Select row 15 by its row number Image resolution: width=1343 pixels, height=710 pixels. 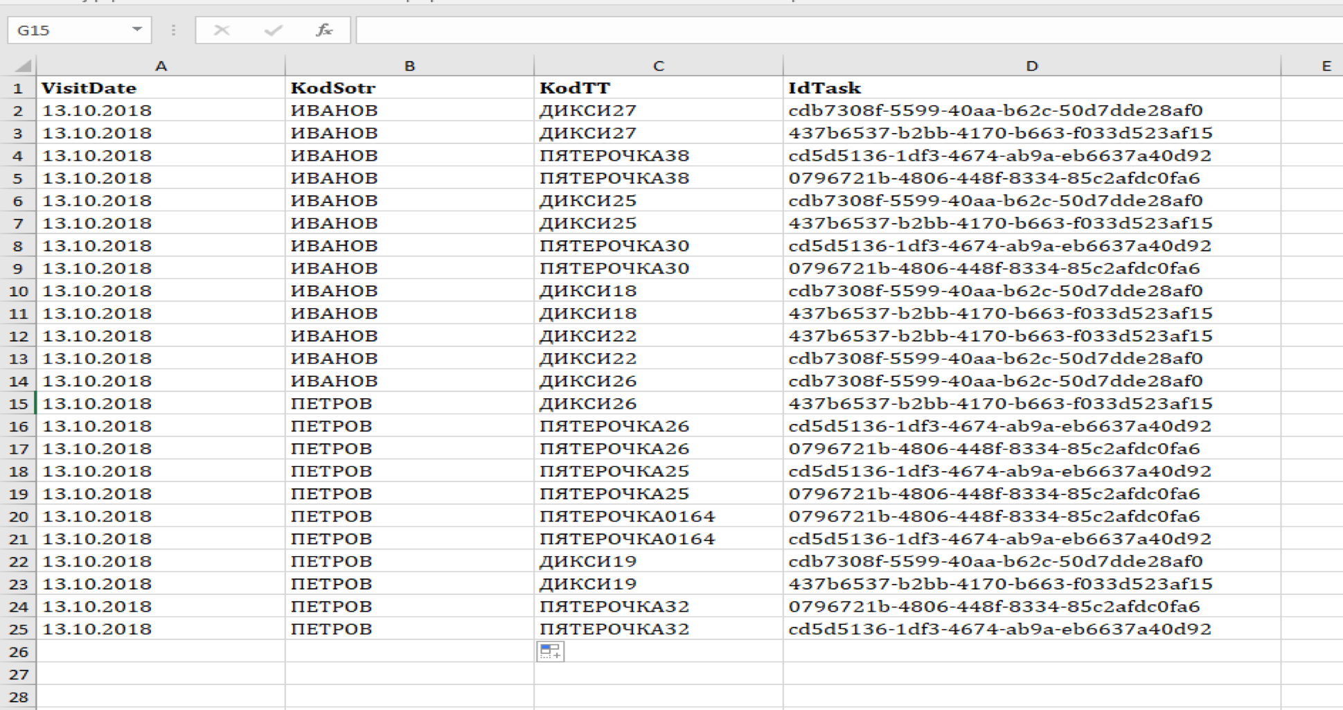click(18, 404)
